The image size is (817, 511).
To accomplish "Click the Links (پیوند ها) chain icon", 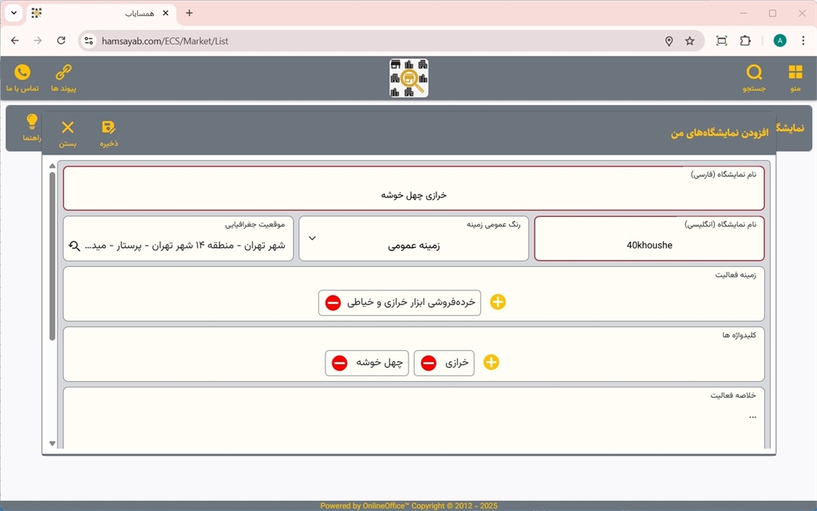I will tap(63, 73).
